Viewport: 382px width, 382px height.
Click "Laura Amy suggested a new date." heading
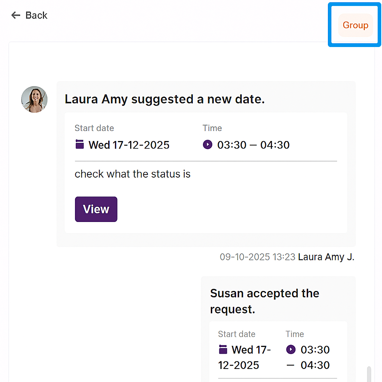(x=165, y=99)
